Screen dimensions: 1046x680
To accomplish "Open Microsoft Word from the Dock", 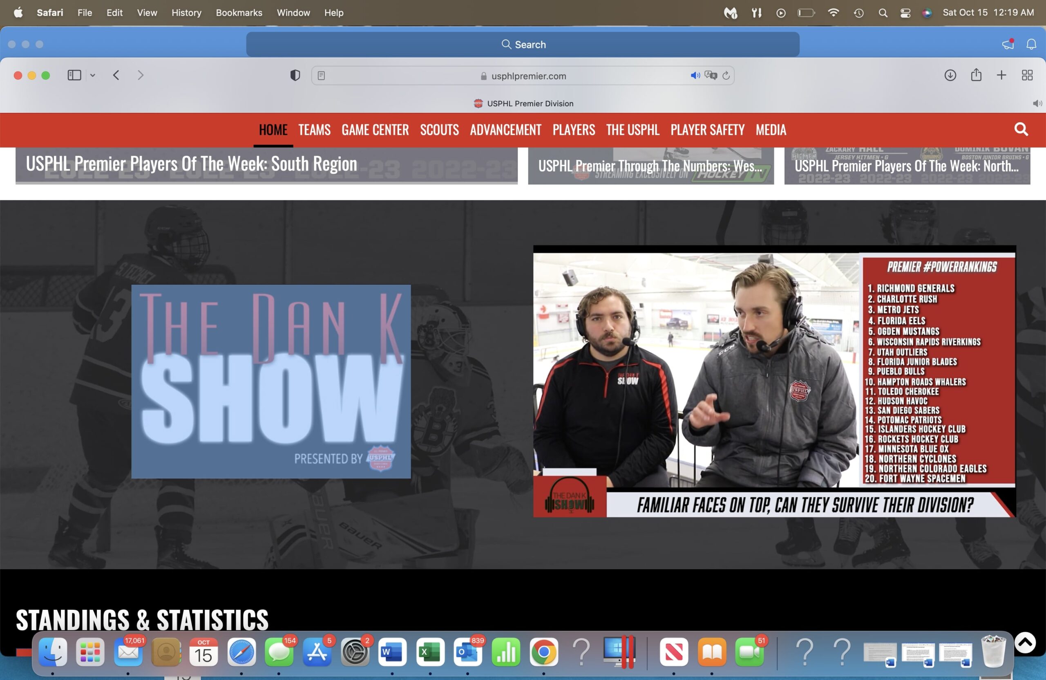I will (x=392, y=652).
